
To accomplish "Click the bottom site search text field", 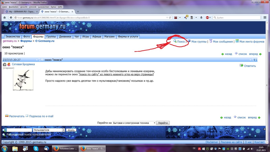I will (19, 130).
